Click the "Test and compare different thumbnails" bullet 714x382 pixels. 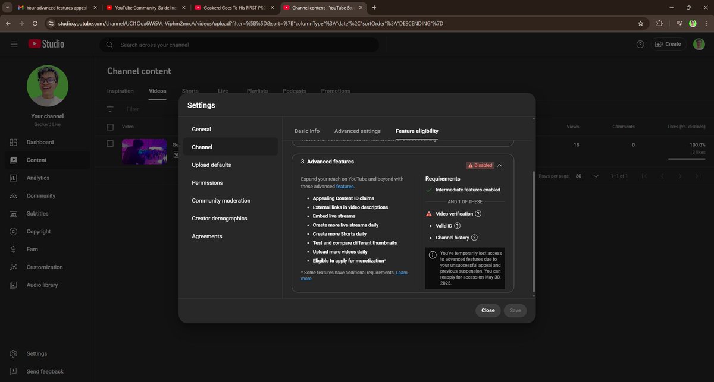click(x=355, y=243)
